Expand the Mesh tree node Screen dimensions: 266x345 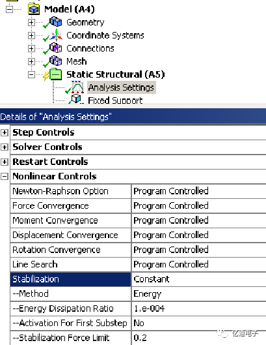tap(31, 61)
